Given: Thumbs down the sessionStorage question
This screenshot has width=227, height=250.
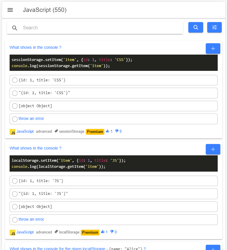Looking at the screenshot, I should coord(119,131).
